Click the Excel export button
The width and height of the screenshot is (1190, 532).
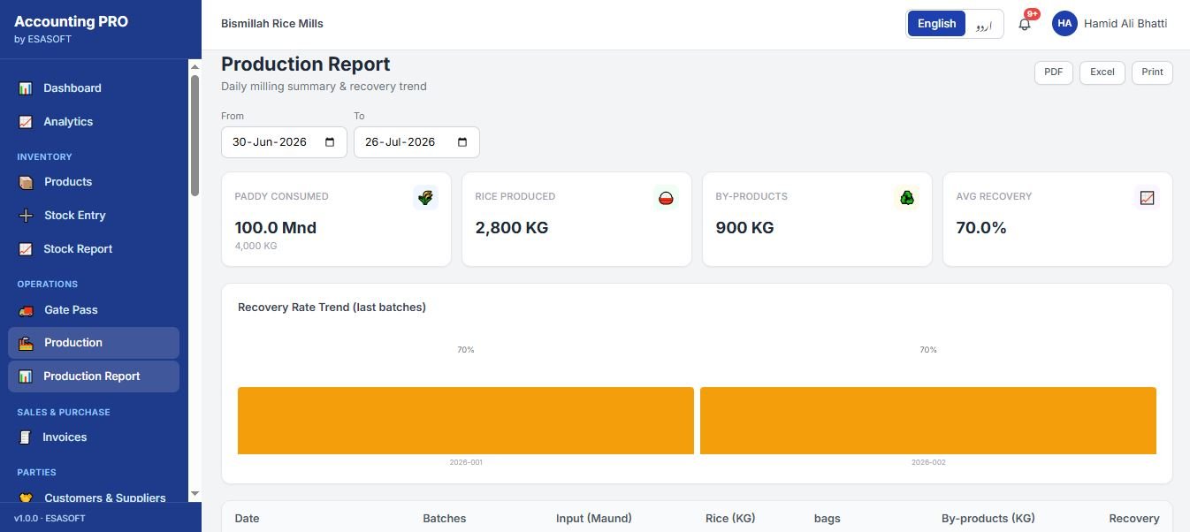coord(1102,72)
